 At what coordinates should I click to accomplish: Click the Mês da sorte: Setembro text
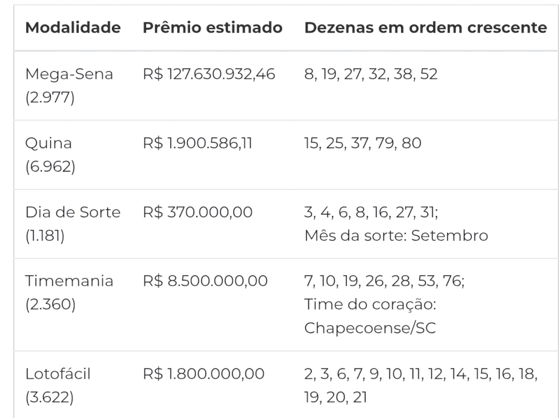tap(396, 236)
